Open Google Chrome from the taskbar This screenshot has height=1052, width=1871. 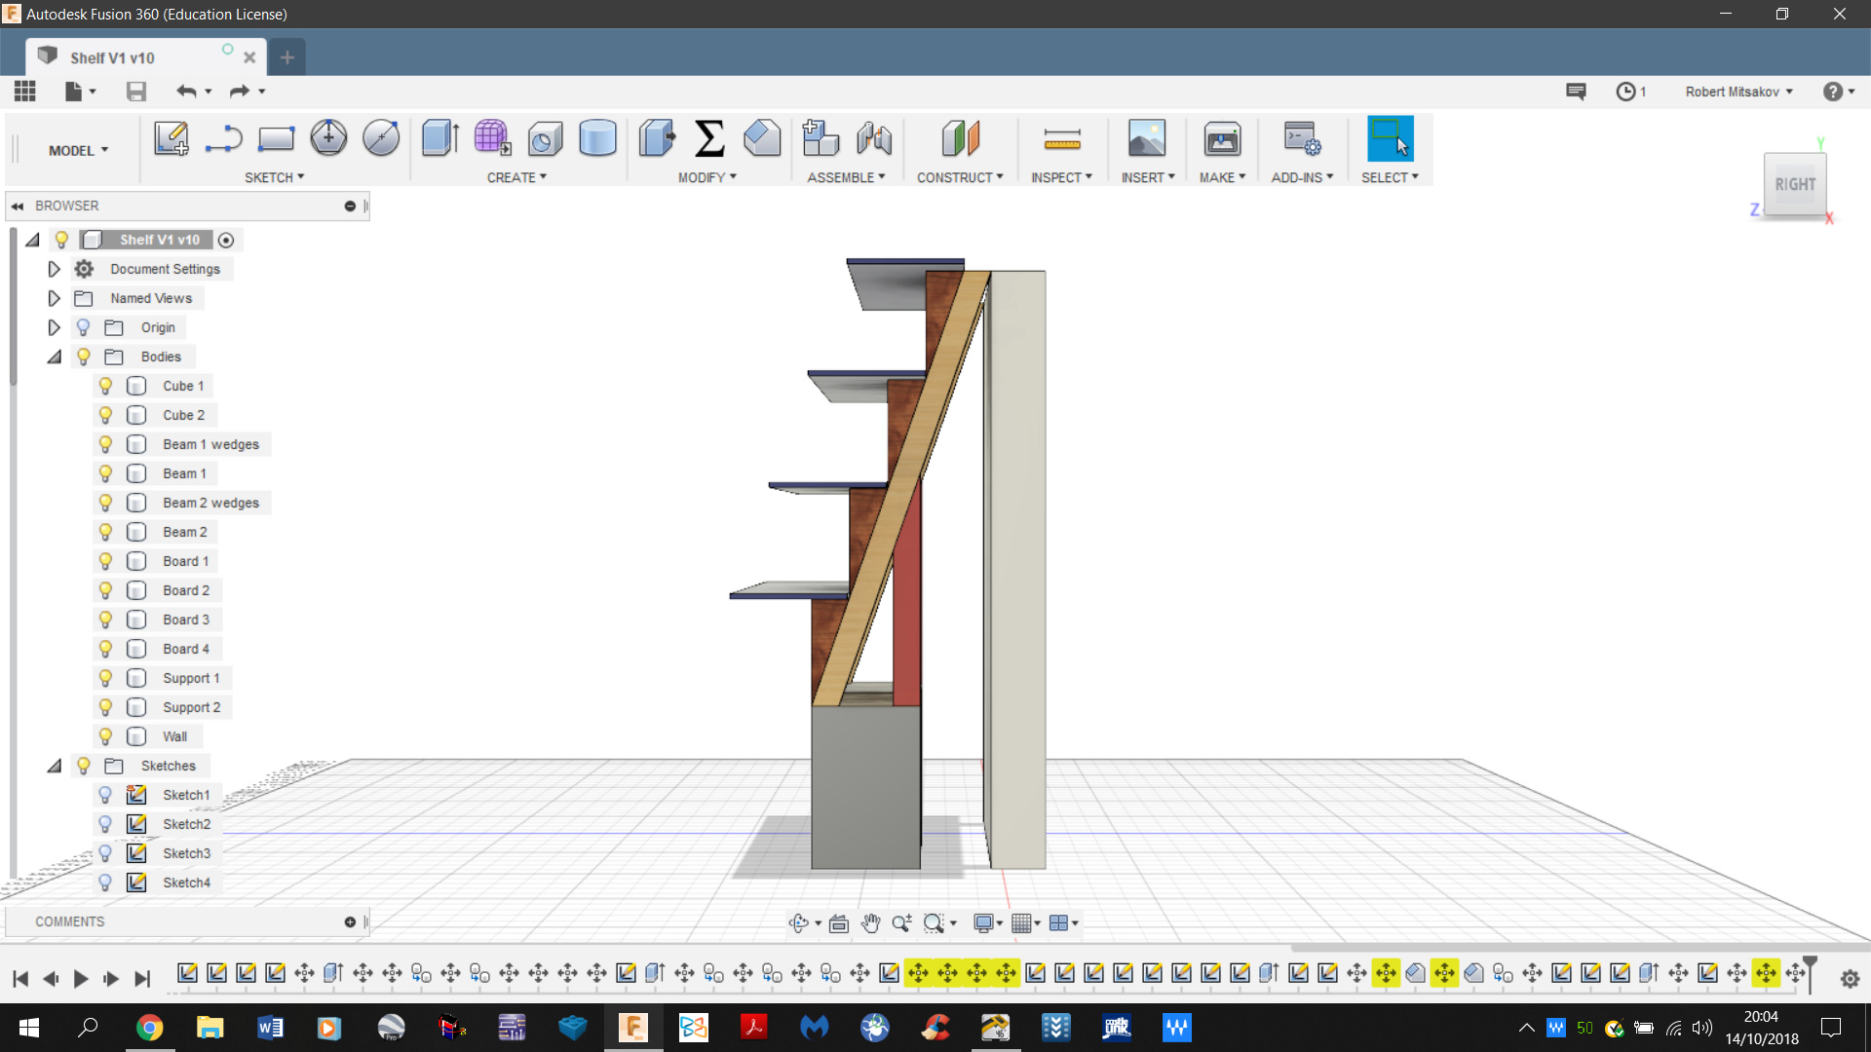149,1028
